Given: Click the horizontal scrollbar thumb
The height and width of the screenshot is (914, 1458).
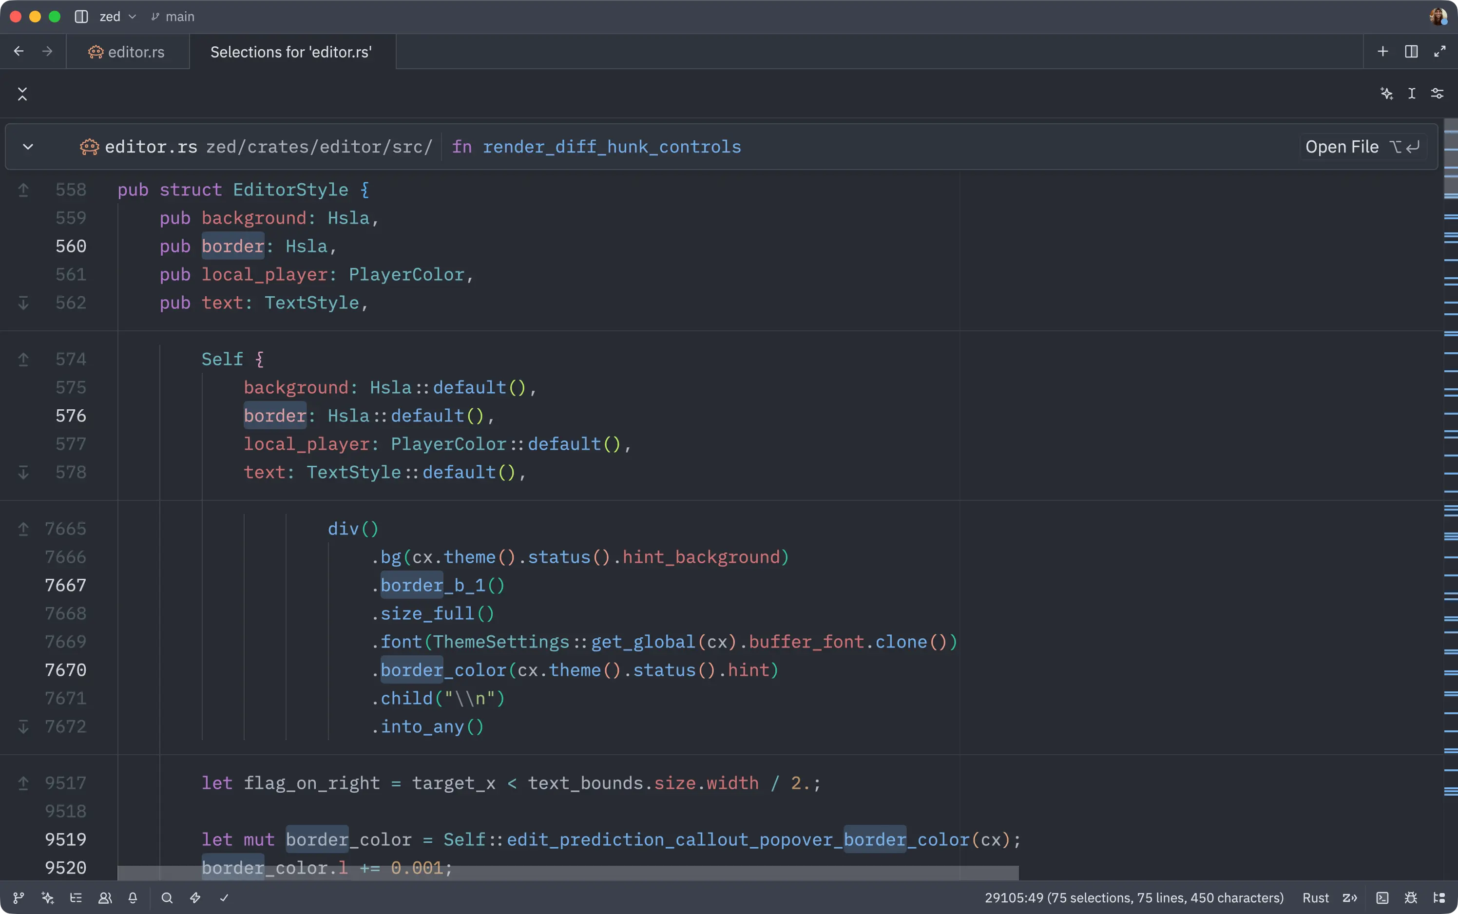Looking at the screenshot, I should pos(567,873).
